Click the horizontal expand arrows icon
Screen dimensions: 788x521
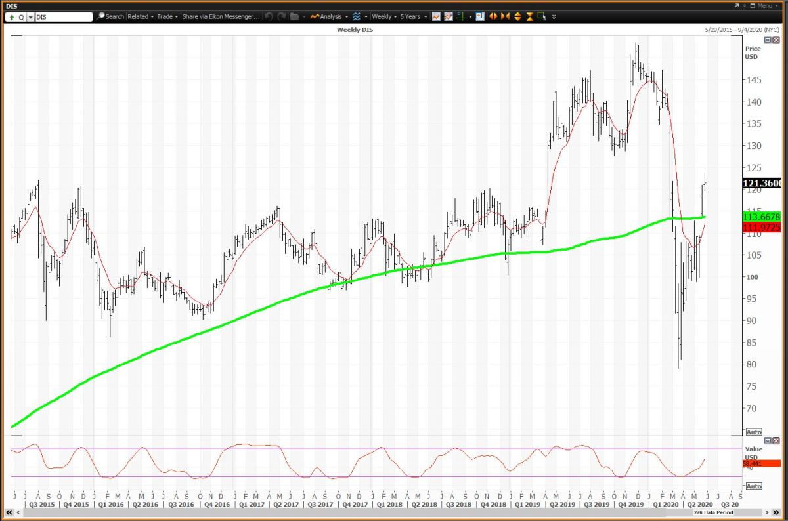493,16
